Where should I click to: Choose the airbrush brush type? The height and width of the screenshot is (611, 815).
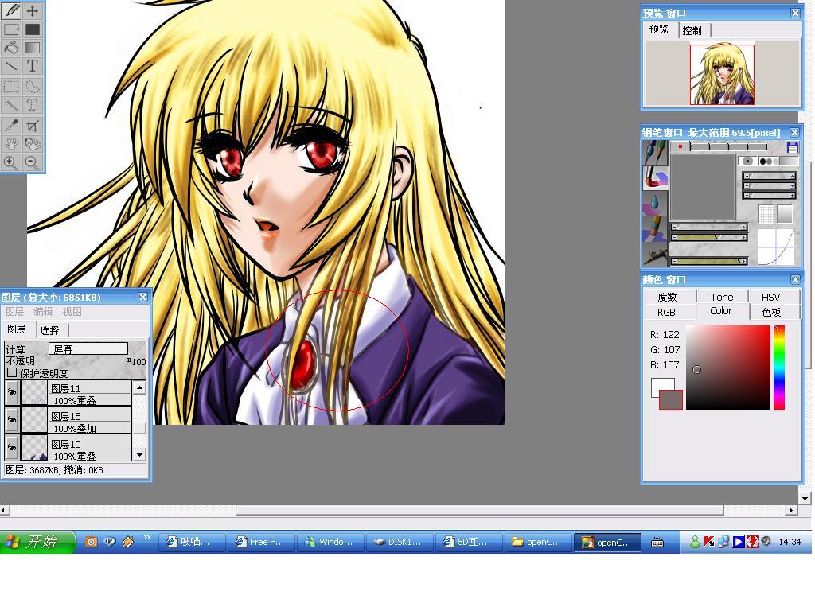(655, 255)
